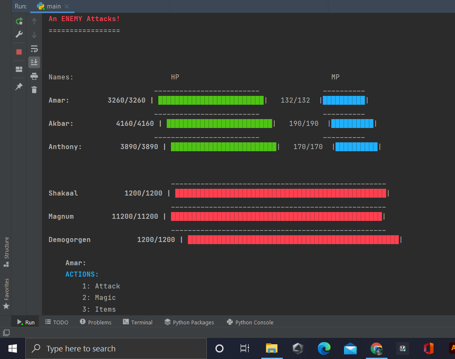Clear all console output

point(34,90)
